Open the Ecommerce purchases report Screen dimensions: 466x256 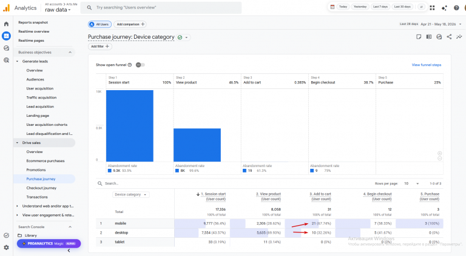pyautogui.click(x=46, y=161)
